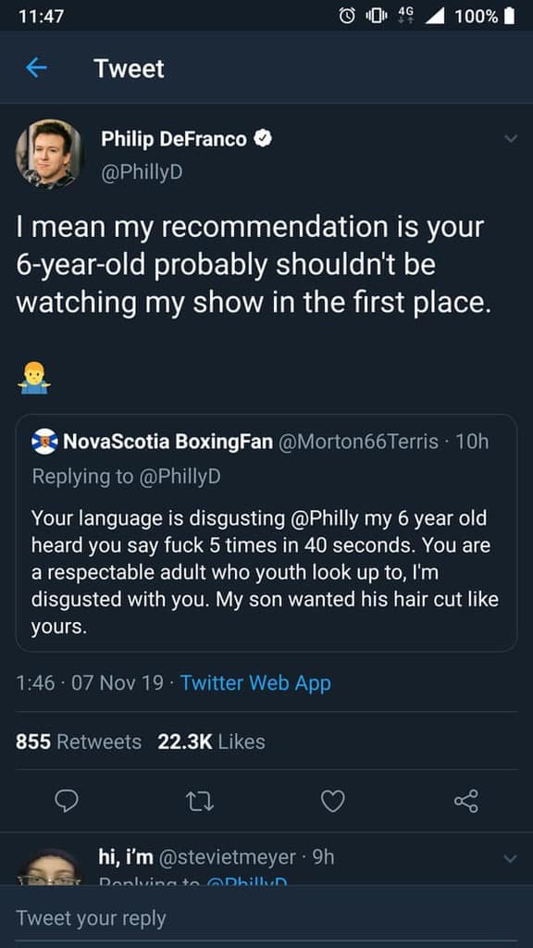Tap the Nova Scotia flag avatar
The width and height of the screenshot is (533, 948).
click(x=44, y=442)
